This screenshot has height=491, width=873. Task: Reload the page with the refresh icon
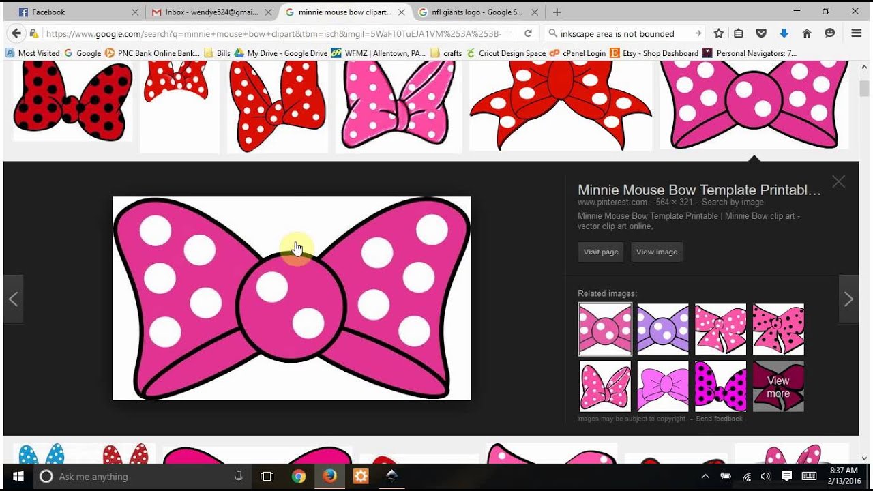point(528,33)
